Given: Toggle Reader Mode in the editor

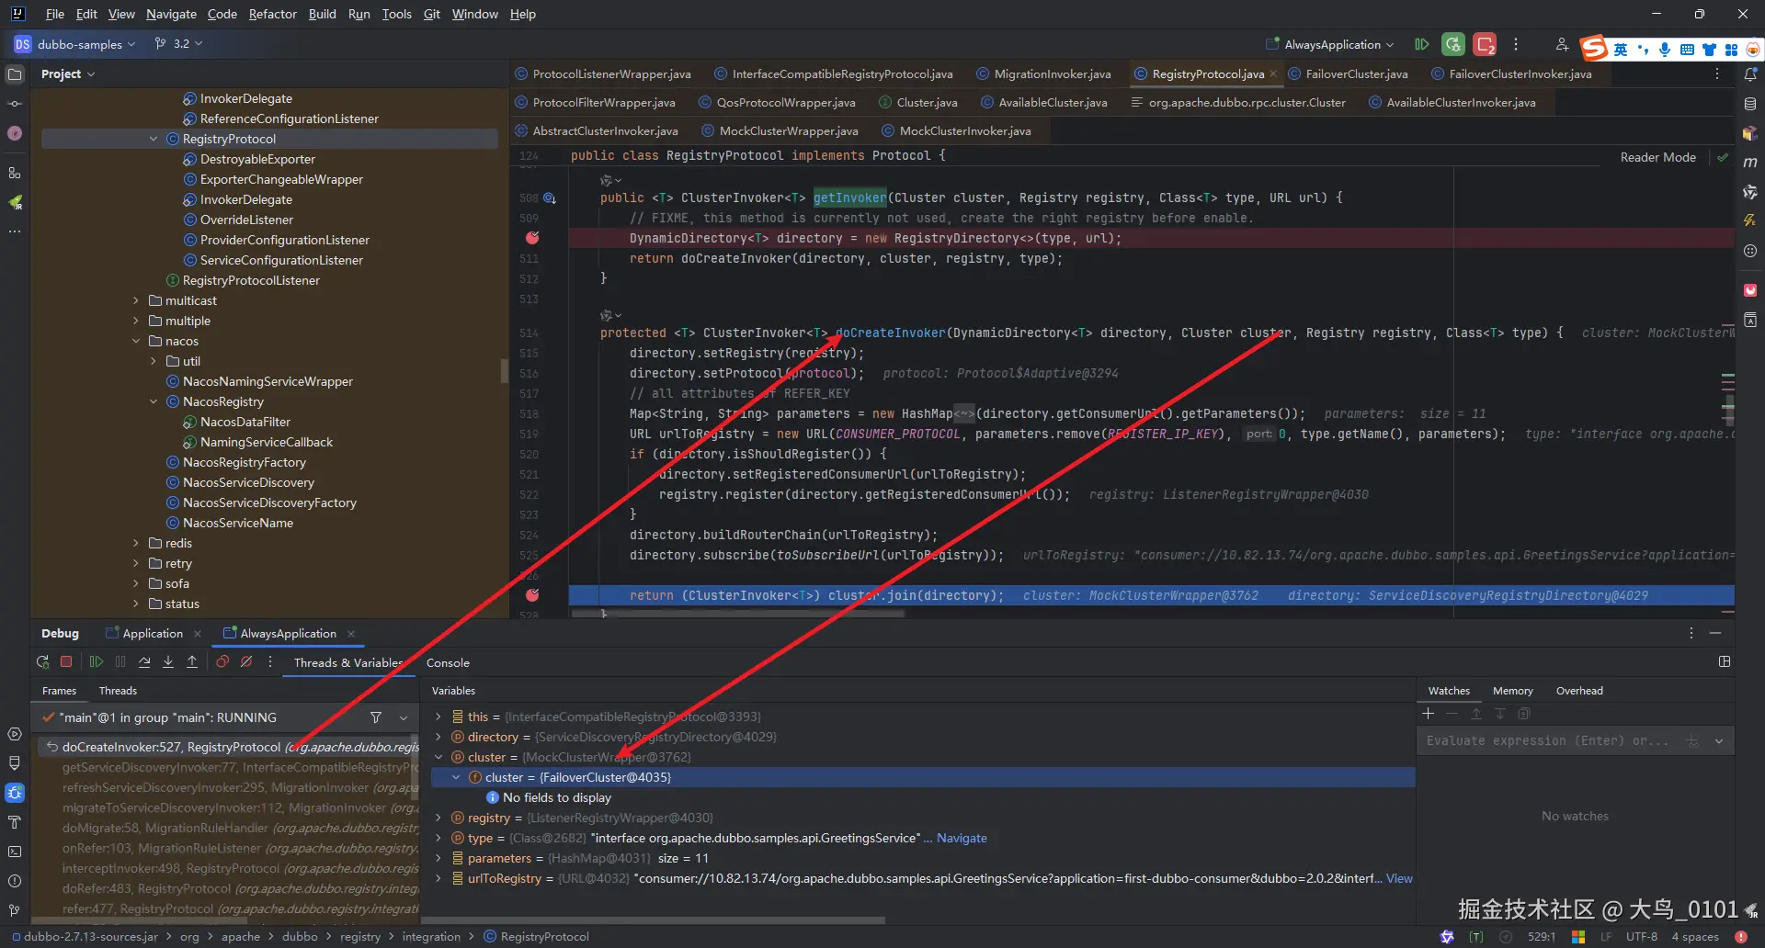Looking at the screenshot, I should [1657, 157].
